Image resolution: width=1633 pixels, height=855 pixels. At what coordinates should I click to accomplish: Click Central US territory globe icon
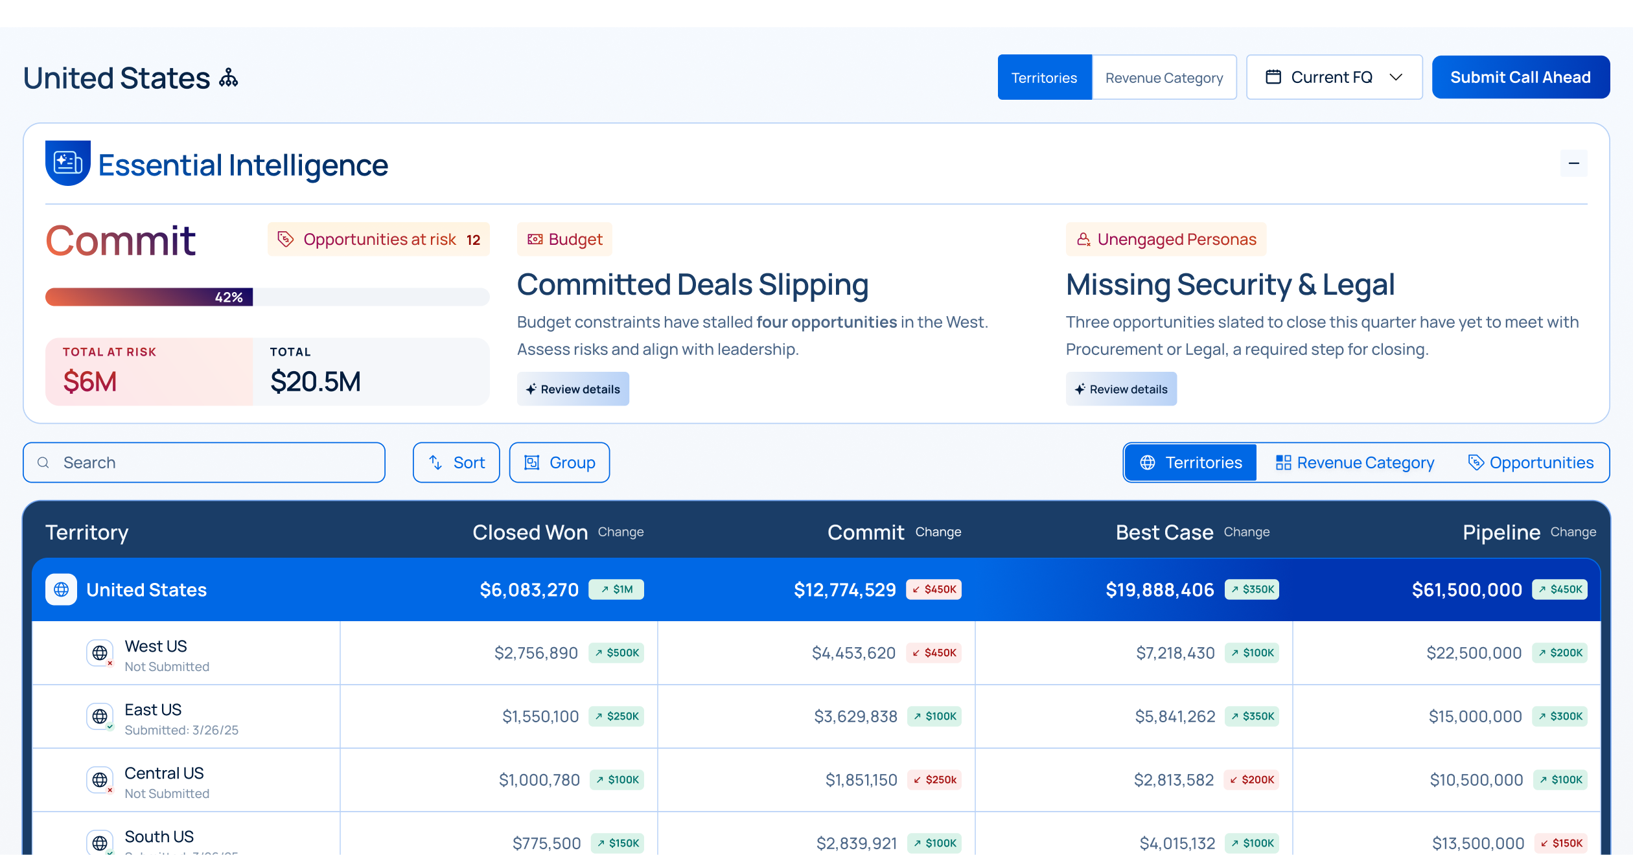(x=100, y=780)
